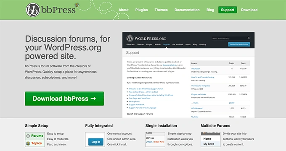Click the Posts column header
The width and height of the screenshot is (286, 151).
pos(243,63)
